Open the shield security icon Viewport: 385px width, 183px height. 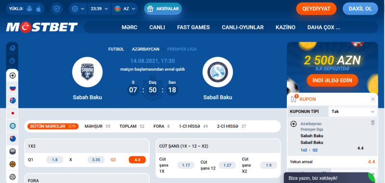[x=57, y=9]
